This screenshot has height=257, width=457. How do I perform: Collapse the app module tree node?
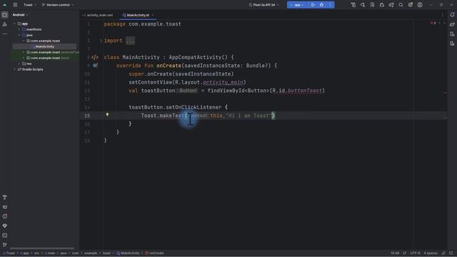point(14,24)
